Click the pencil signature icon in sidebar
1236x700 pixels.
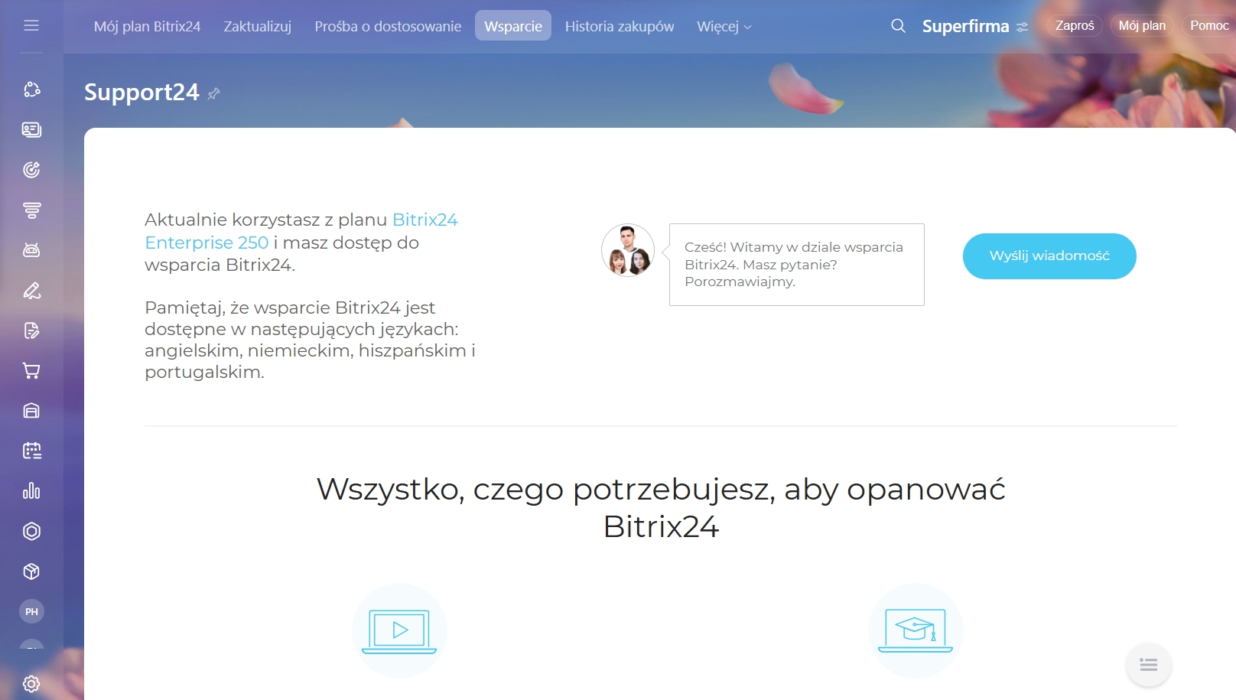(x=31, y=291)
